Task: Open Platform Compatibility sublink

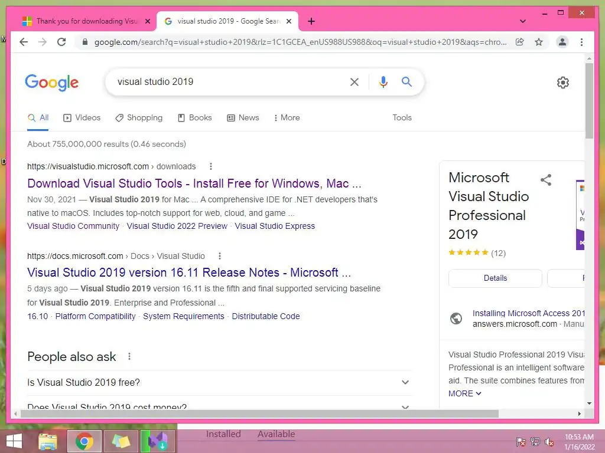Action: [x=95, y=316]
